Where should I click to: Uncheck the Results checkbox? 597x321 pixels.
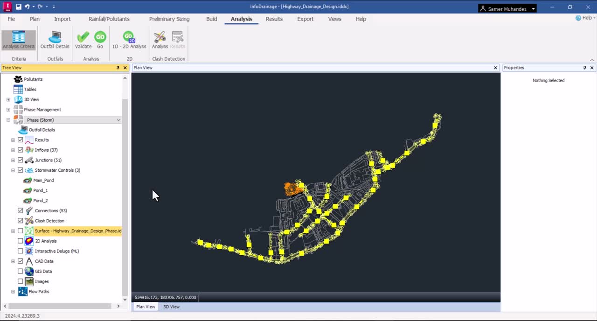tap(21, 140)
